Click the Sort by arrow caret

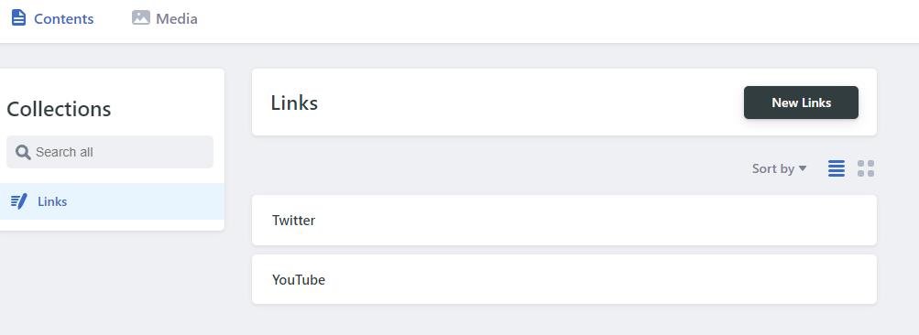tap(803, 168)
